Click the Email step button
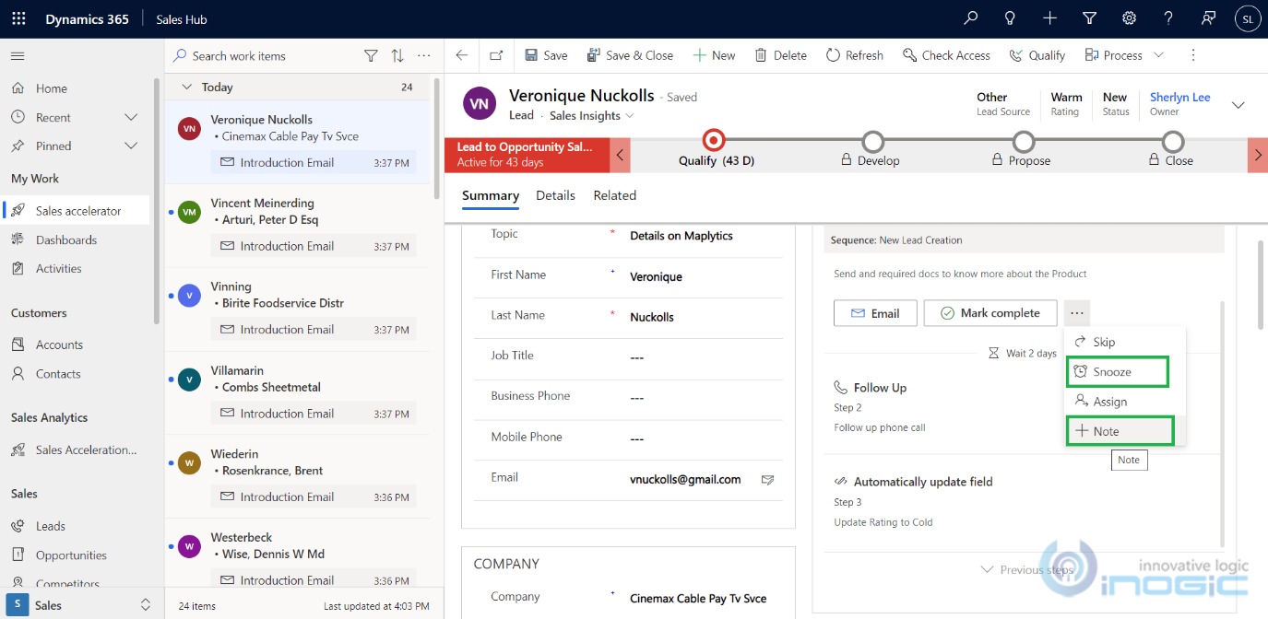 tap(875, 313)
